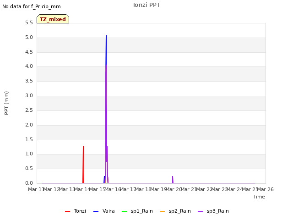Click the blue Vaira legend swatch
This screenshot has width=293, height=220.
[x=96, y=212]
